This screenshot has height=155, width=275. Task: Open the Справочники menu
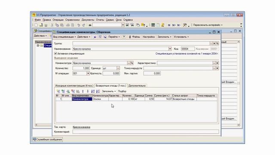[73, 20]
